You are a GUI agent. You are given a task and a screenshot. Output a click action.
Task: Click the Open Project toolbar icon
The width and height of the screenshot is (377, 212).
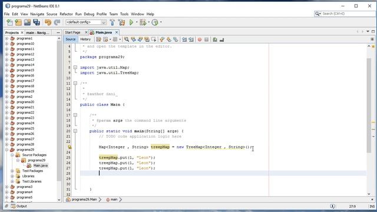(x=28, y=22)
